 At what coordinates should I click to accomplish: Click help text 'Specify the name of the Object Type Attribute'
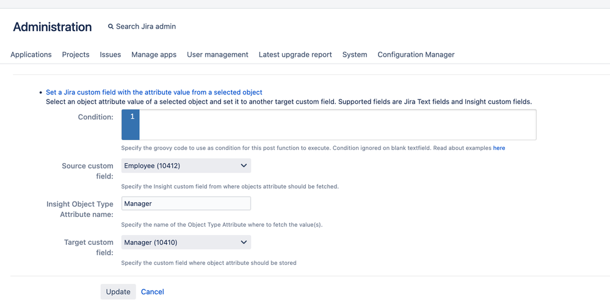click(222, 225)
